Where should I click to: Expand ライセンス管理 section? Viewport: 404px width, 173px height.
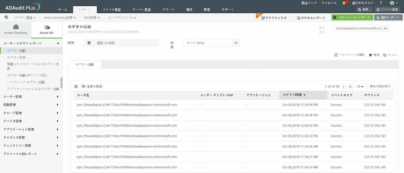31,137
